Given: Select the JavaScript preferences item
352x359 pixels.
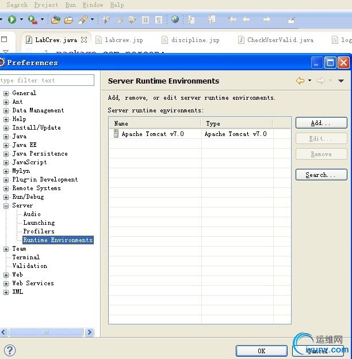Looking at the screenshot, I should [x=29, y=162].
